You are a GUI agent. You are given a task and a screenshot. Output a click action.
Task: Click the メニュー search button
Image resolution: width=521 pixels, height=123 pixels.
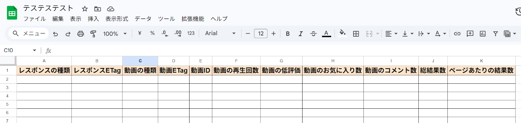coord(29,33)
